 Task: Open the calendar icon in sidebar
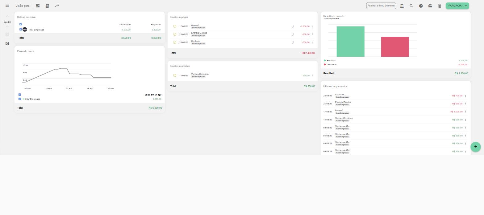[x=7, y=34]
